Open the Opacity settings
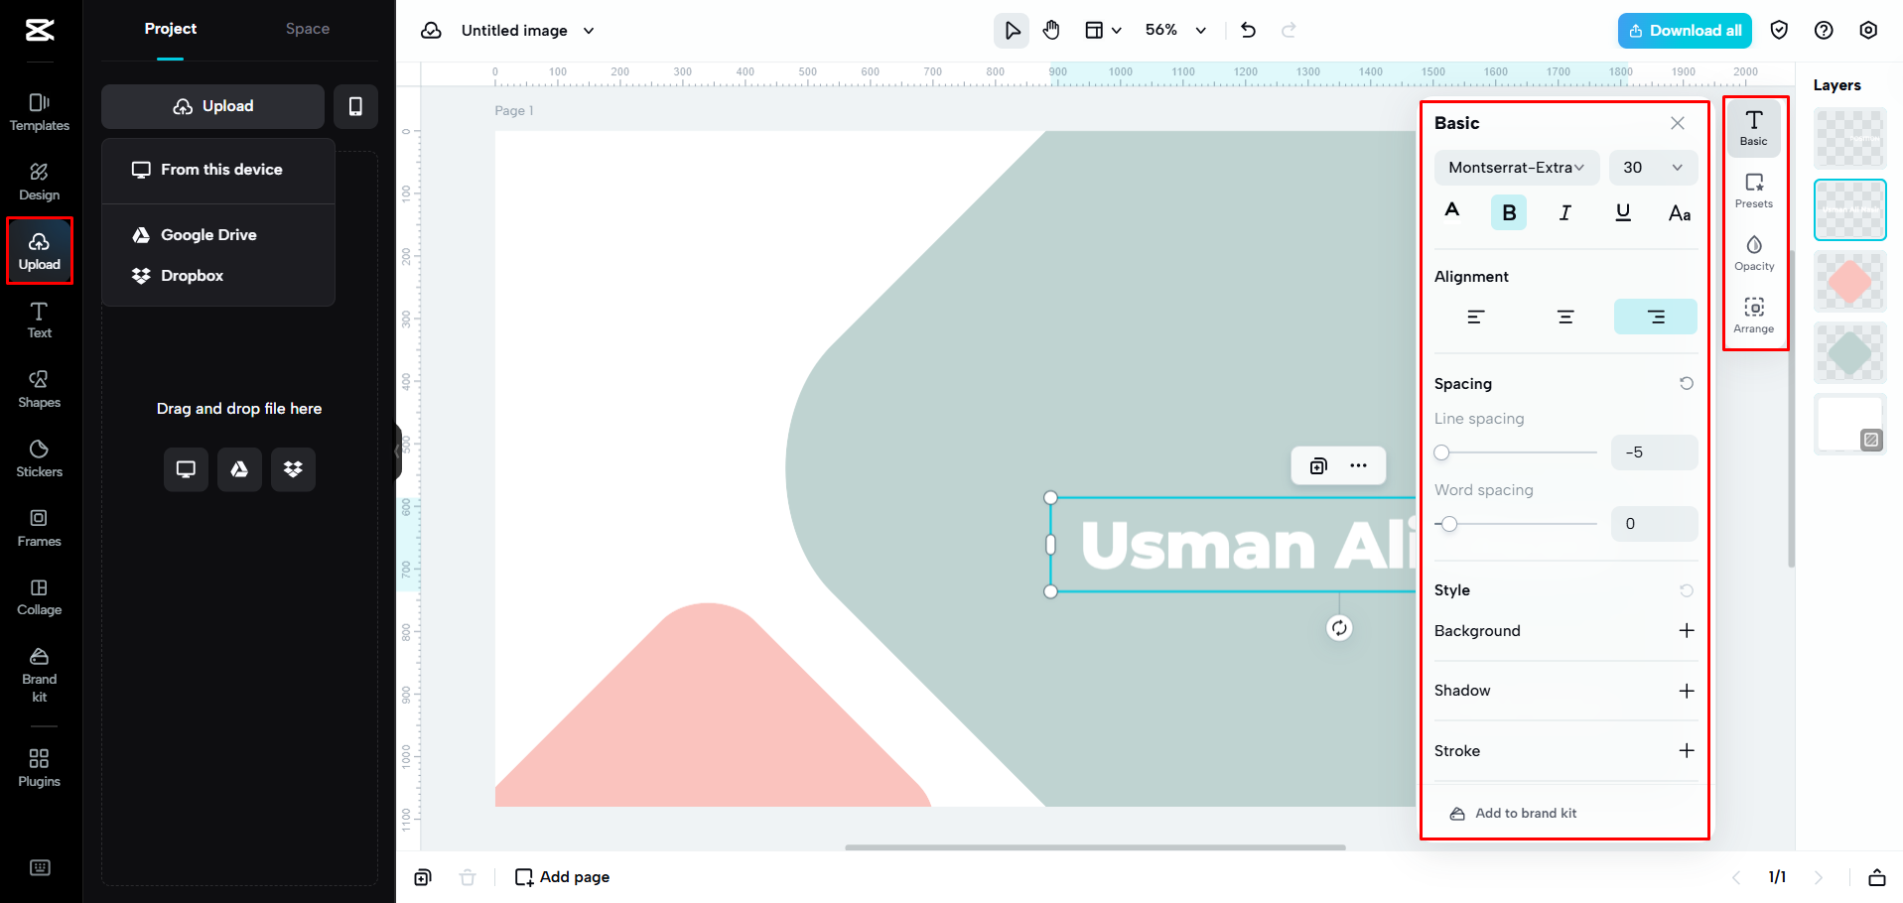Screen dimensions: 1903x903 click(x=1754, y=253)
